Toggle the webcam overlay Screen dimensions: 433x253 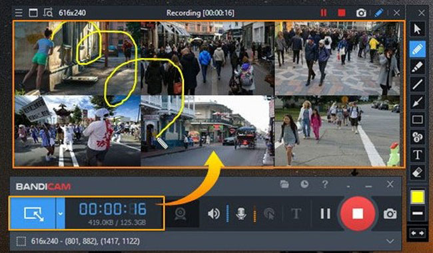pyautogui.click(x=181, y=214)
